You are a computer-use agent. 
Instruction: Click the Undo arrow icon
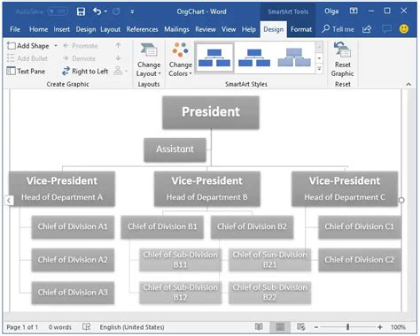coord(97,11)
